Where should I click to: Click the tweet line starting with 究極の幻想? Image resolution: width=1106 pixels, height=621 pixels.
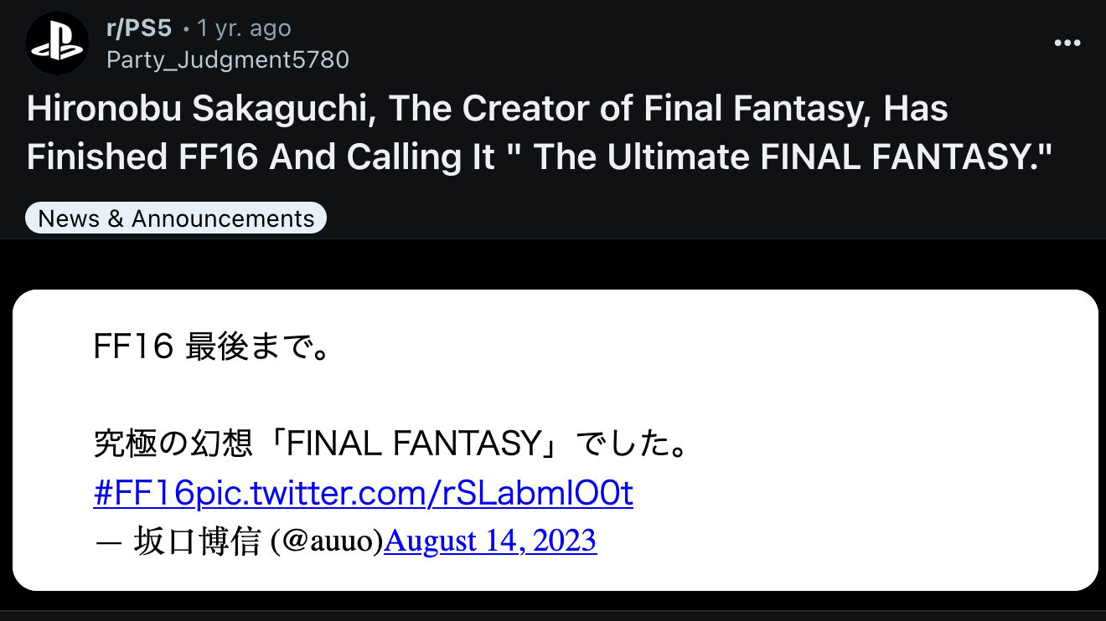391,444
